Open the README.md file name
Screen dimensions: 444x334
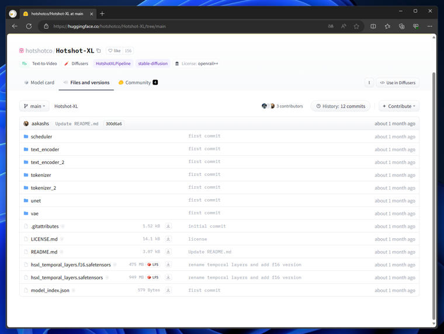tap(44, 252)
